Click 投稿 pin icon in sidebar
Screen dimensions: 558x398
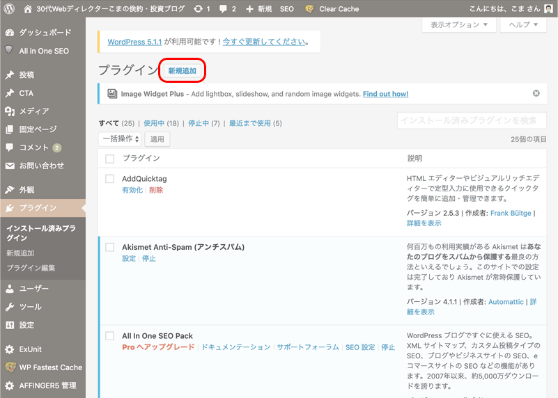pos(10,74)
